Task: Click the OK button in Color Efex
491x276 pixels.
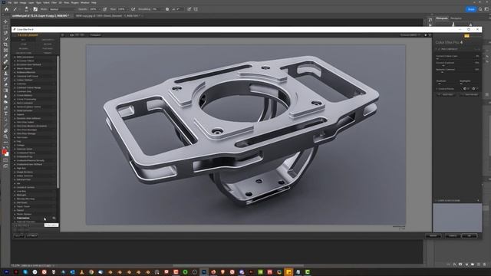Action: [469, 236]
